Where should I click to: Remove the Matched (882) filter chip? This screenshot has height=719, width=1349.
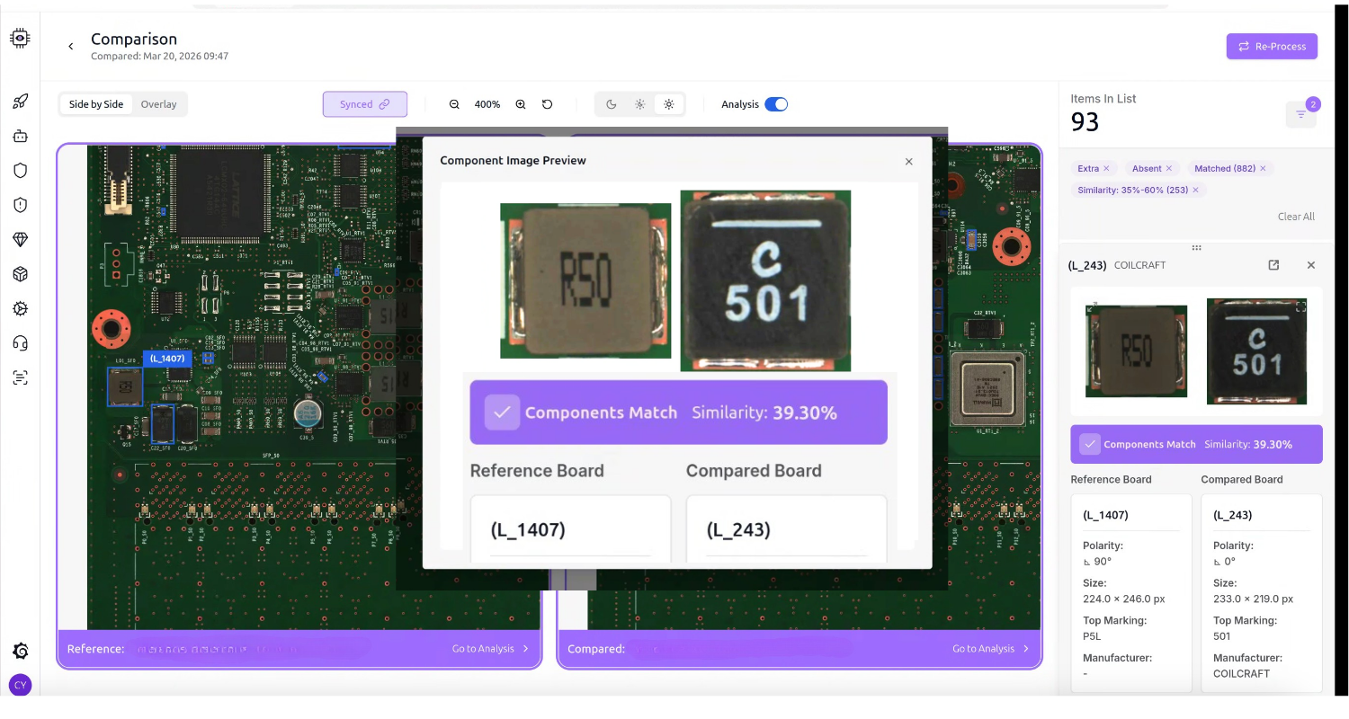coord(1263,169)
